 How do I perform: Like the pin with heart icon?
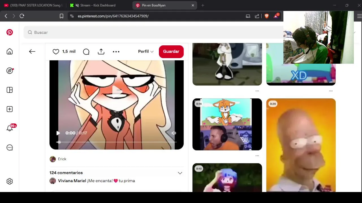click(x=56, y=52)
